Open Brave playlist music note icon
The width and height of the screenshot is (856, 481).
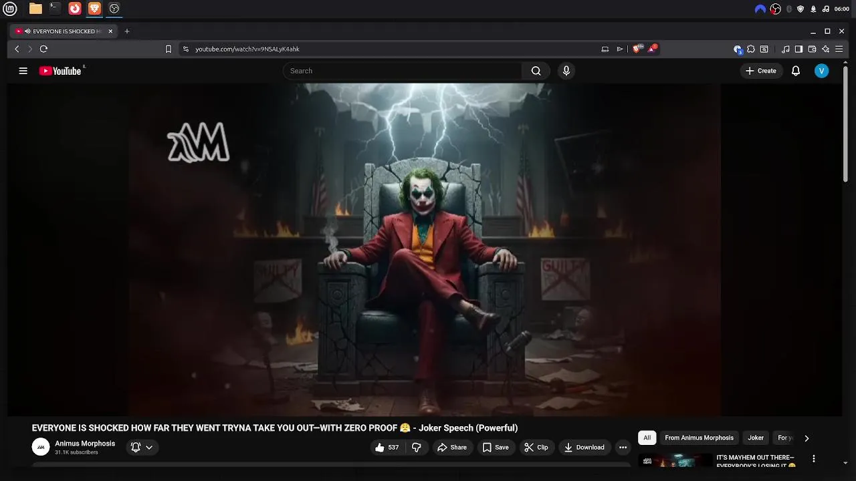pos(786,49)
